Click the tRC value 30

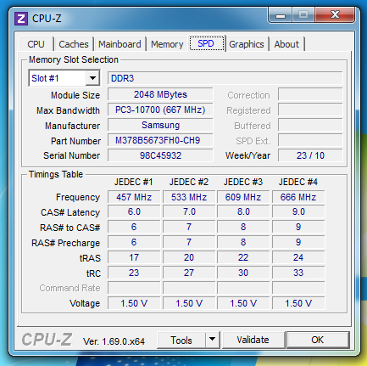243,273
